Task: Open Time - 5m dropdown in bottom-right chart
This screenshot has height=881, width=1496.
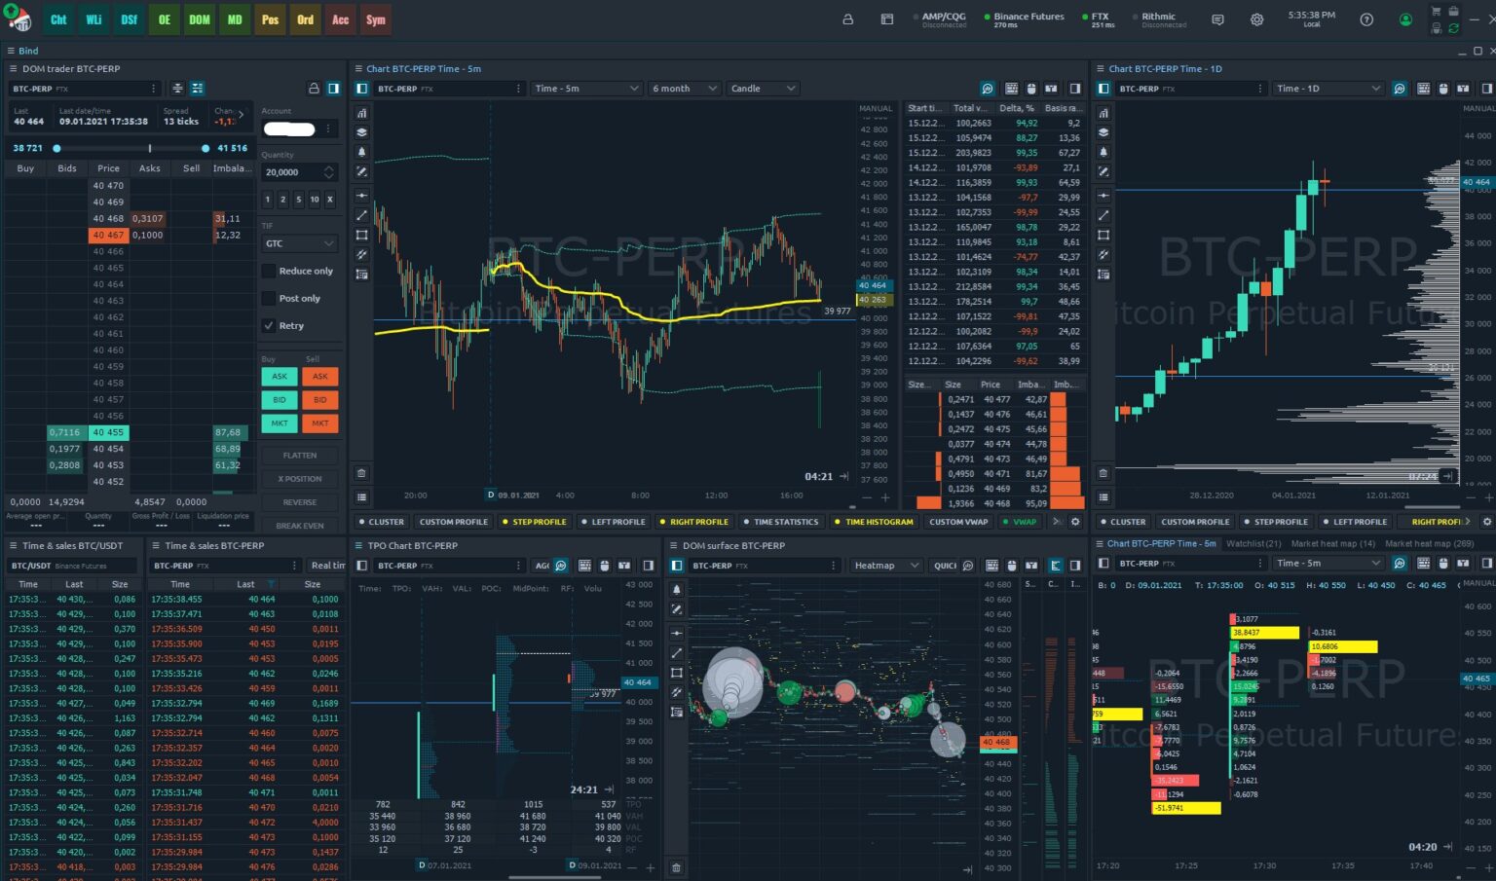Action: 1328,564
